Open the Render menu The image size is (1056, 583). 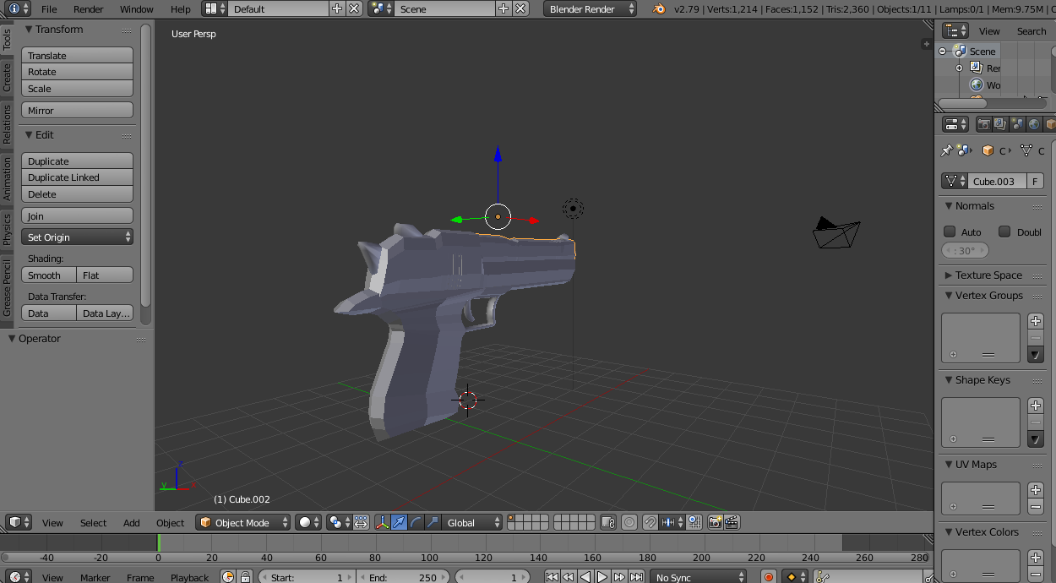point(89,8)
